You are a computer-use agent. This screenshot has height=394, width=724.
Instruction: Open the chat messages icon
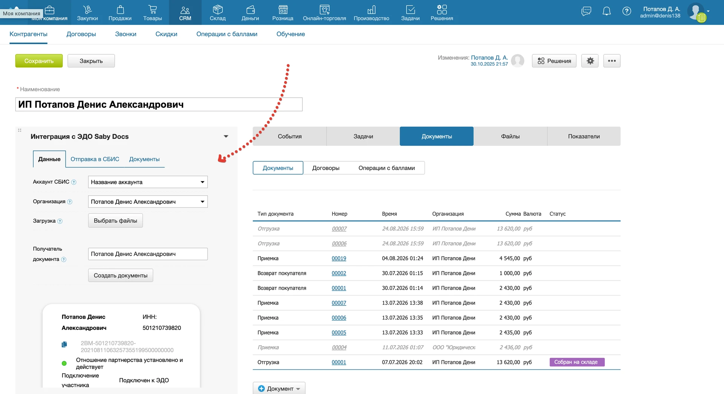point(586,11)
